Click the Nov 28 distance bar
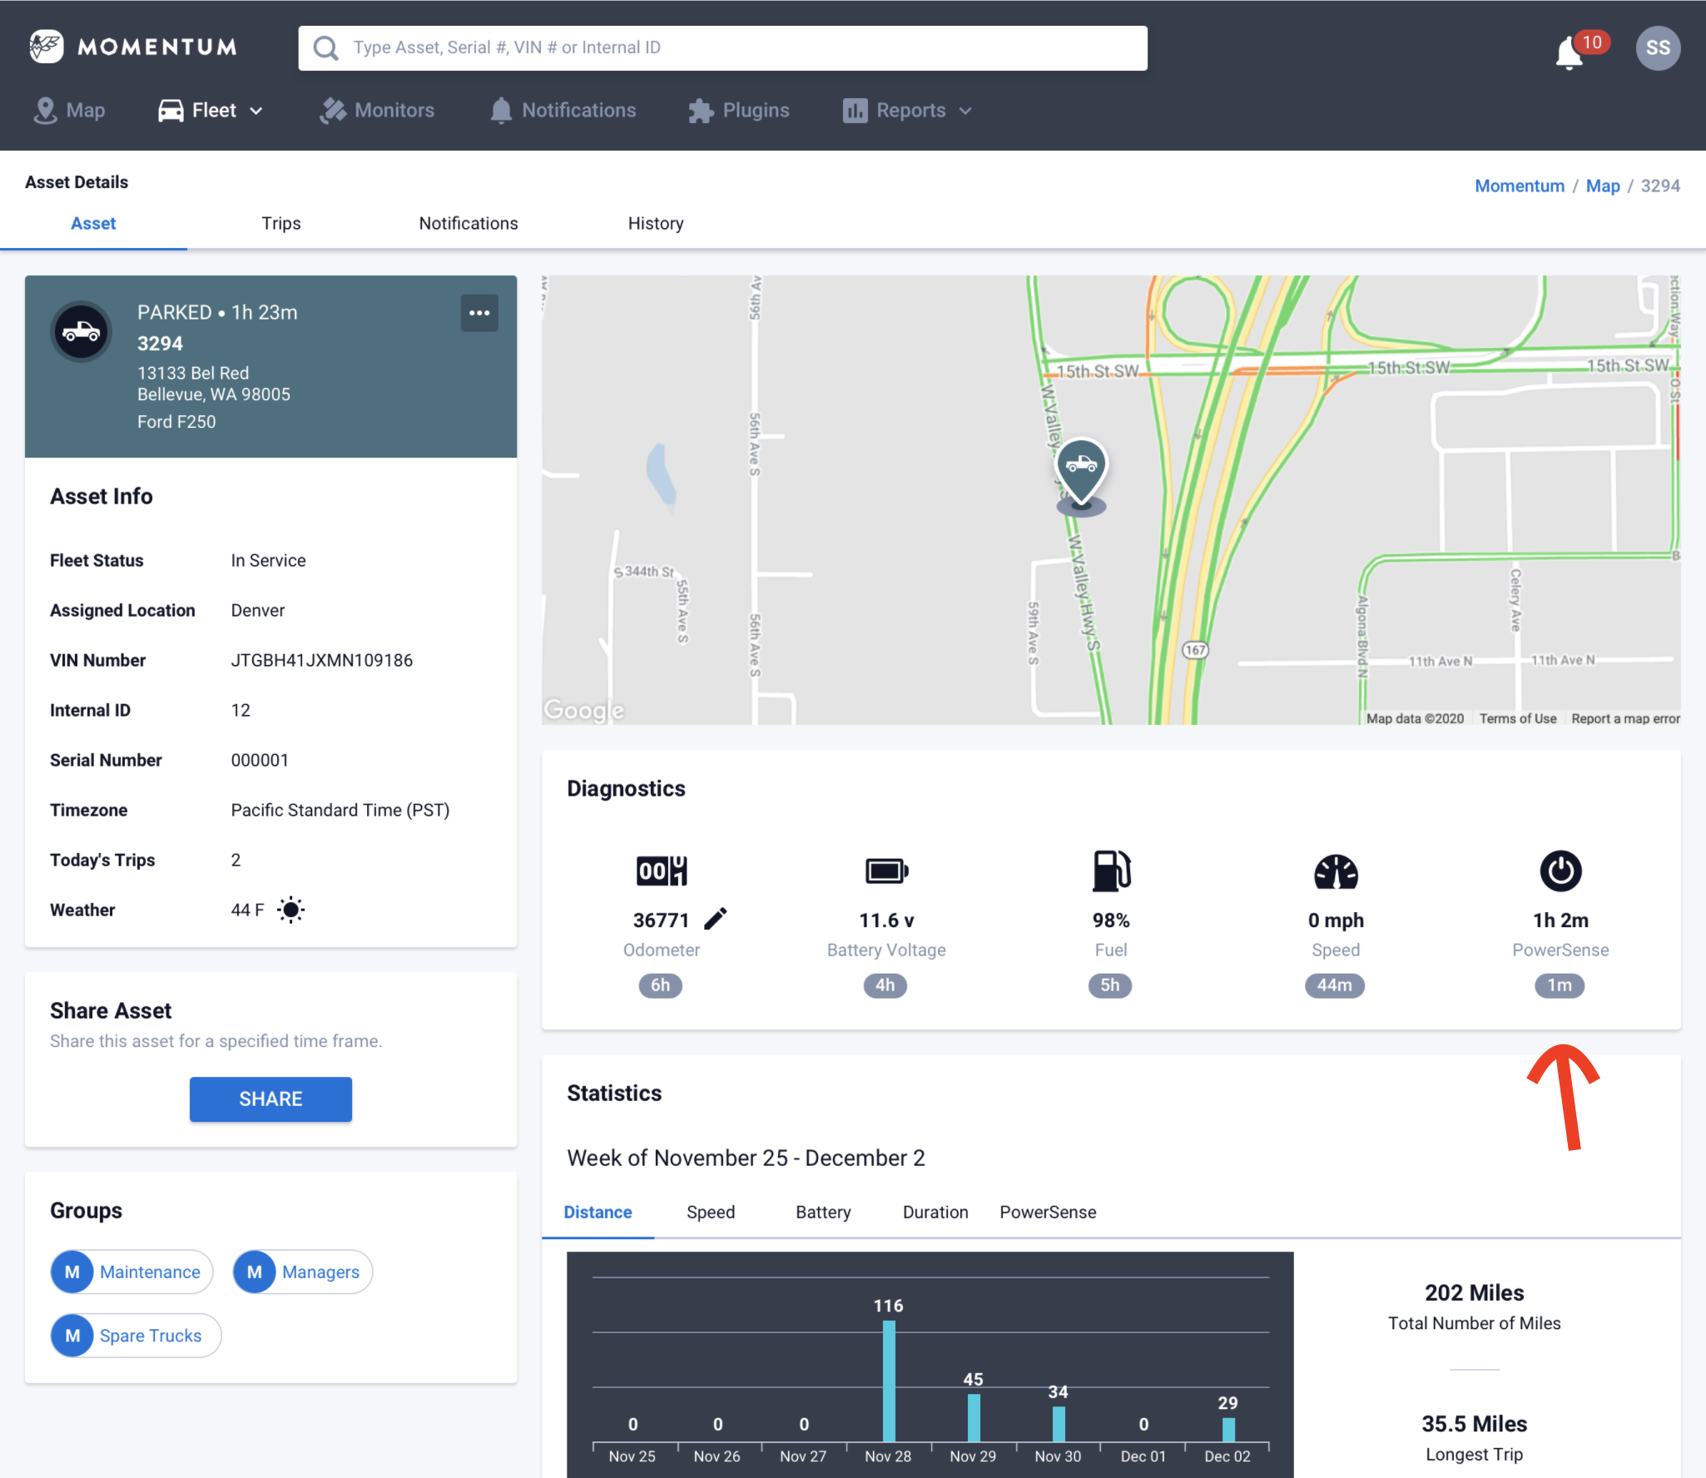The width and height of the screenshot is (1706, 1478). coord(888,1381)
